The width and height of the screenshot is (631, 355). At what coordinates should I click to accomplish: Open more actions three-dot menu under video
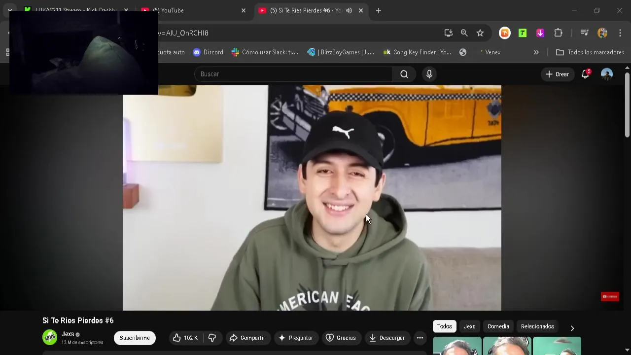(420, 338)
